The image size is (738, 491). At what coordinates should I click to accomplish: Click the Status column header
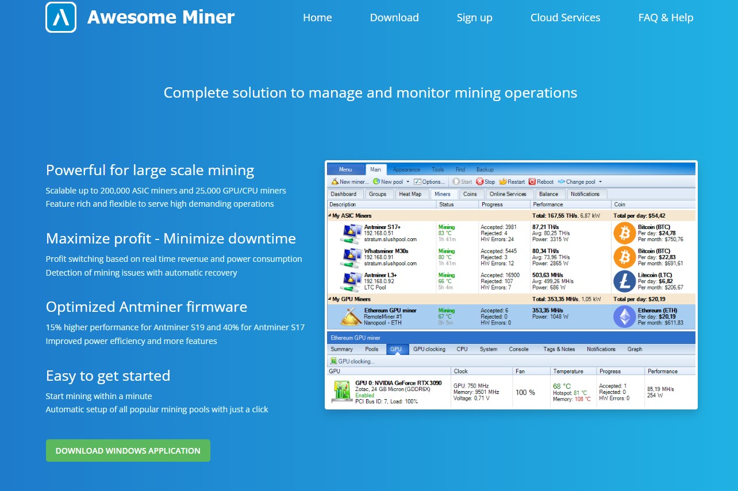[x=458, y=204]
